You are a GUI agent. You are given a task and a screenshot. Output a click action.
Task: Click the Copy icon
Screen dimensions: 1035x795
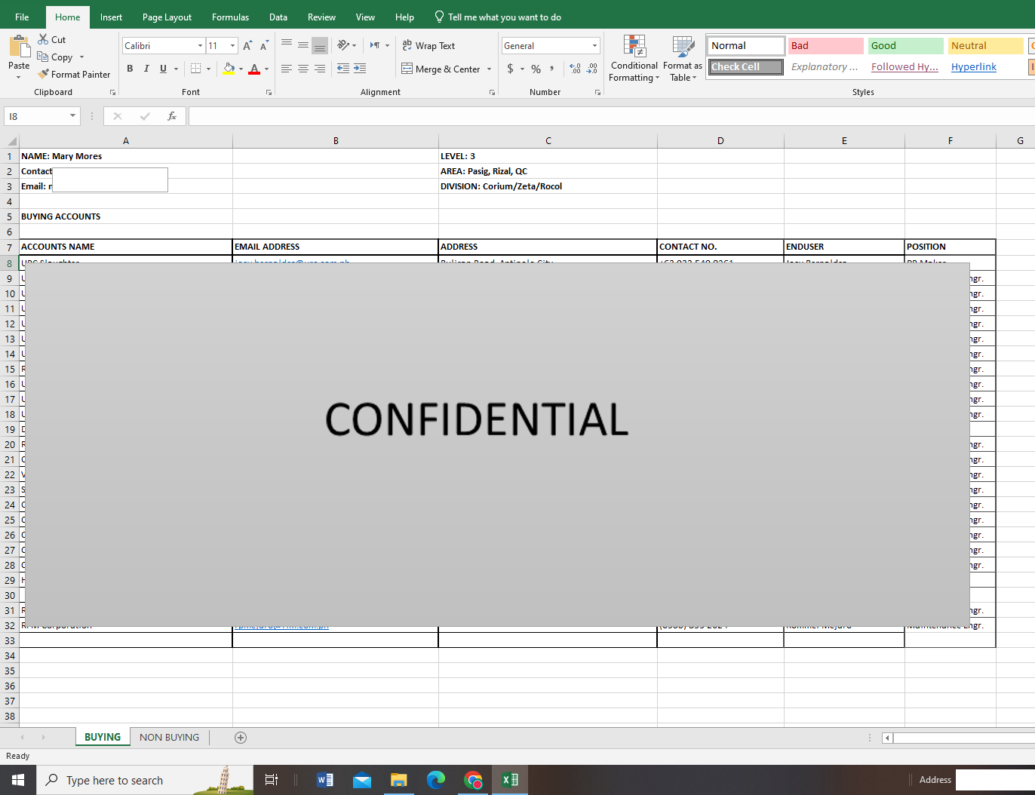pos(43,57)
